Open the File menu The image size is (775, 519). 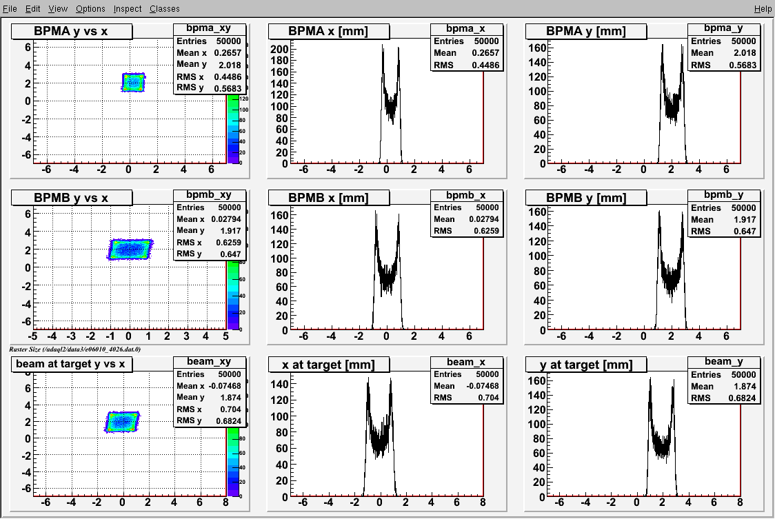(10, 8)
